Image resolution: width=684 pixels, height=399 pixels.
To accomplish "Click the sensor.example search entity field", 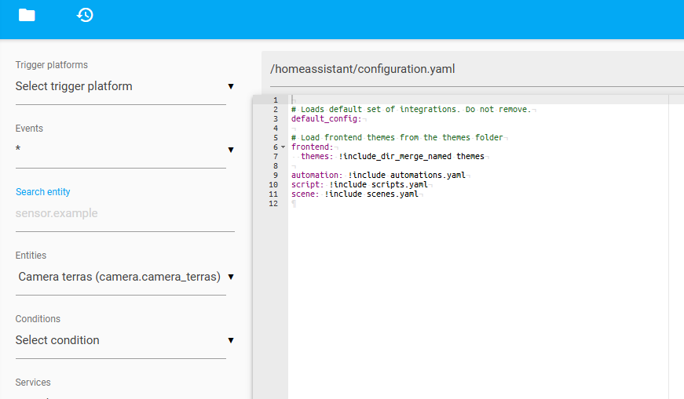I will pos(125,213).
